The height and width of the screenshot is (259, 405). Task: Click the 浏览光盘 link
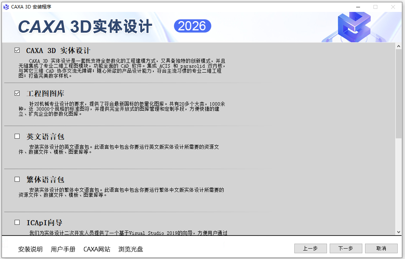pos(131,249)
